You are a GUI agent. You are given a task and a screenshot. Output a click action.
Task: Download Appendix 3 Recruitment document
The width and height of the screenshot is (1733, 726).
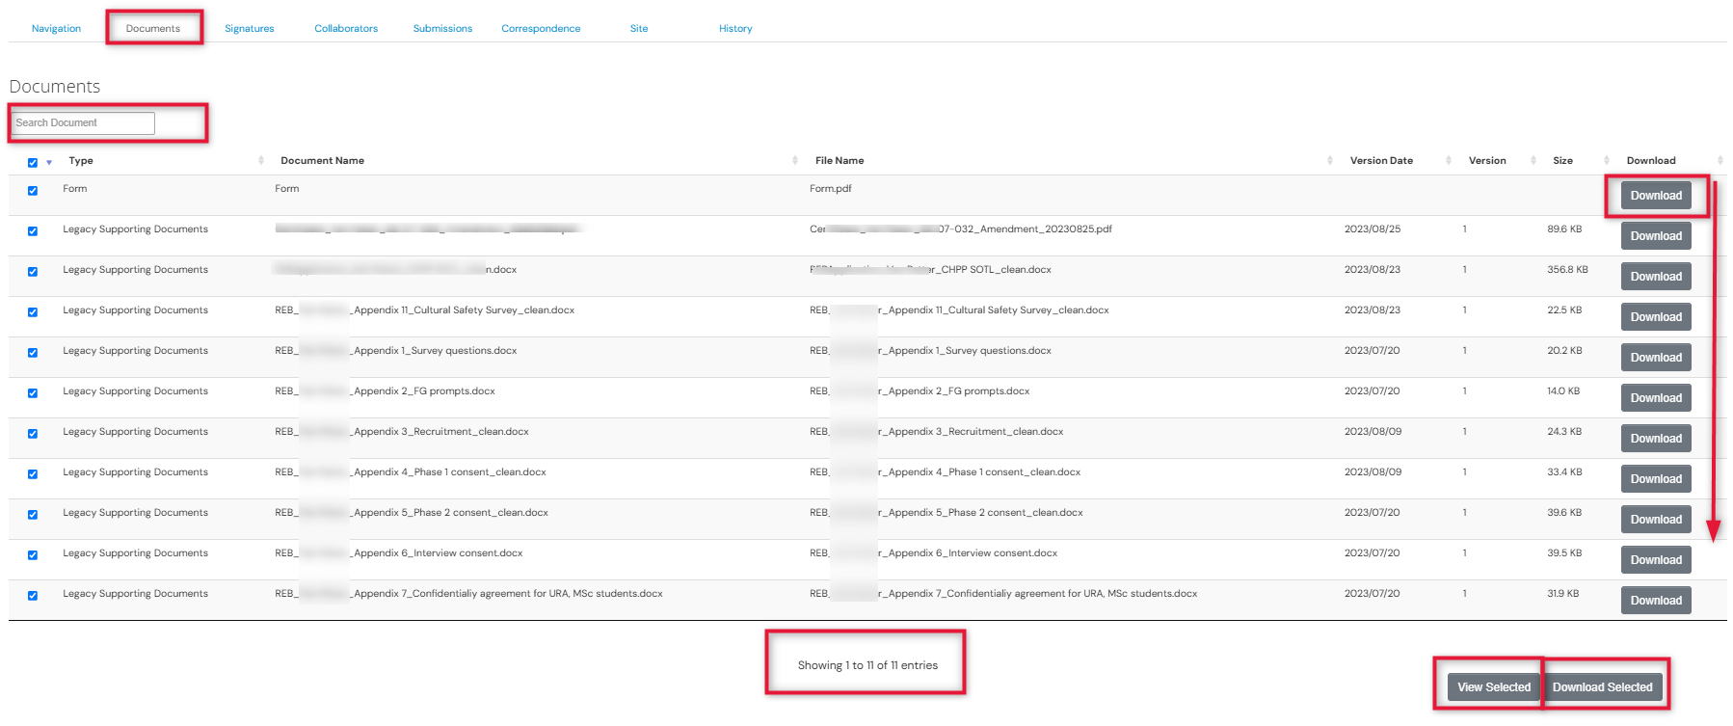[1656, 439]
